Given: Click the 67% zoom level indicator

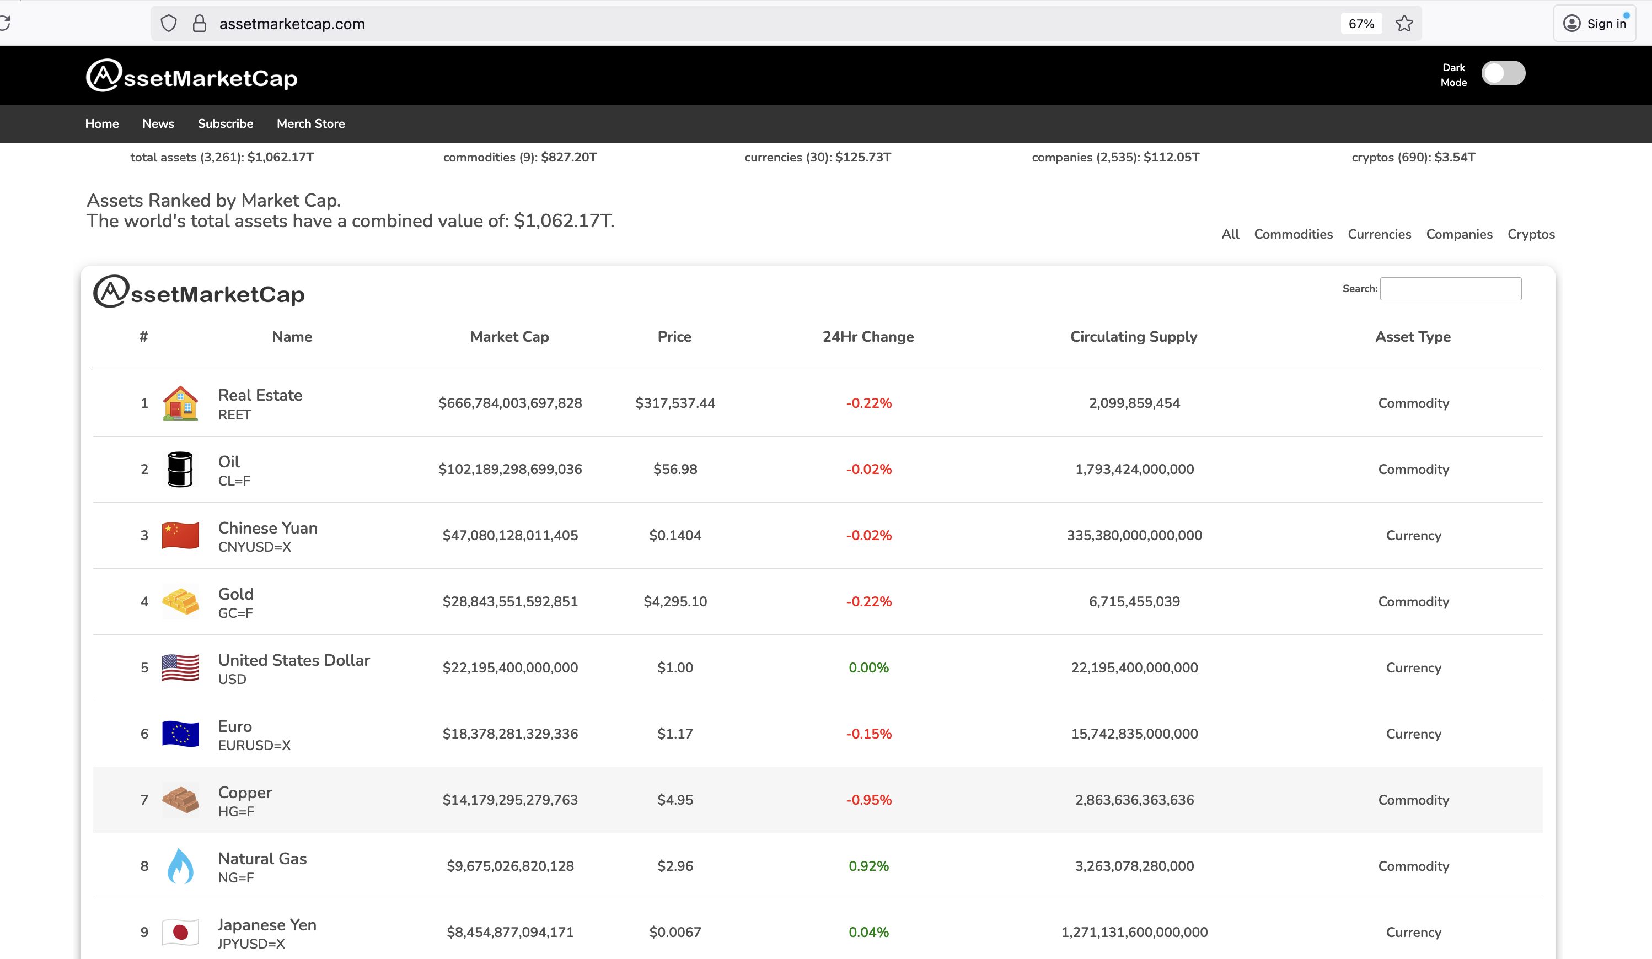Looking at the screenshot, I should [1361, 24].
